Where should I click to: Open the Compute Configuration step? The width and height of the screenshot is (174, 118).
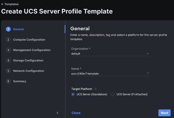(26, 40)
